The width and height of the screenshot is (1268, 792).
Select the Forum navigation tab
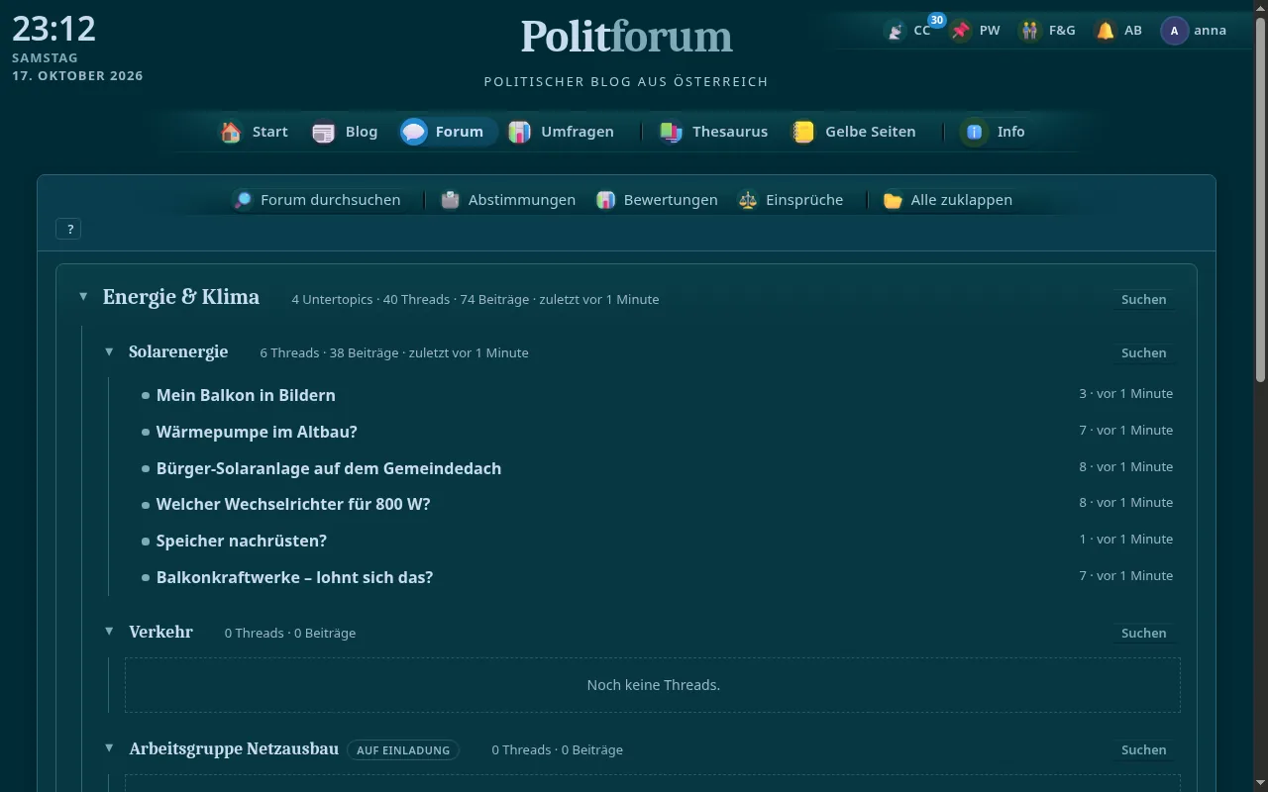[448, 132]
